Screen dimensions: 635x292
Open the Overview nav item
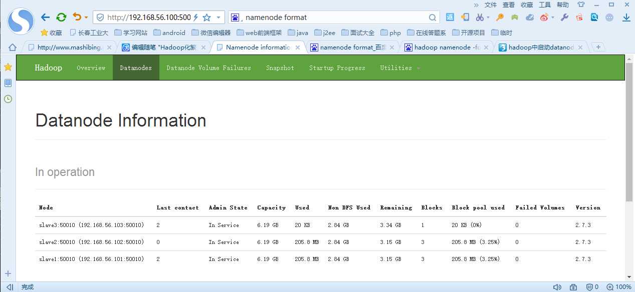tap(91, 67)
